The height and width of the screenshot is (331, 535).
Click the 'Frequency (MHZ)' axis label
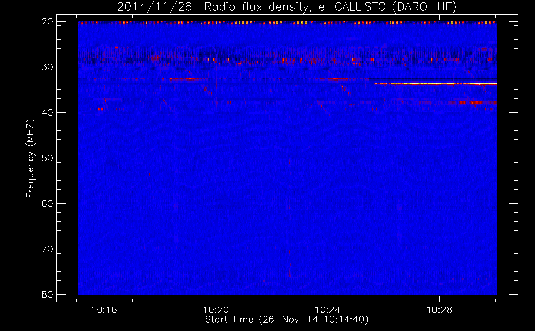[30, 159]
